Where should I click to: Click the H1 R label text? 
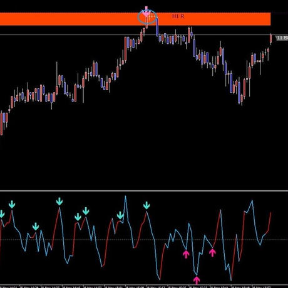coord(178,16)
